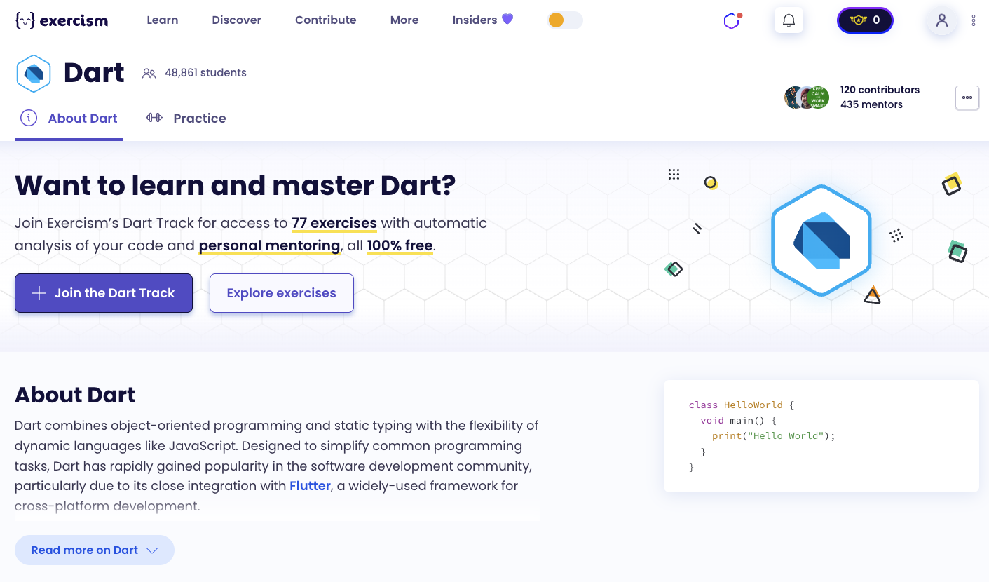Image resolution: width=989 pixels, height=582 pixels.
Task: Expand Read more on Dart
Action: (x=95, y=550)
